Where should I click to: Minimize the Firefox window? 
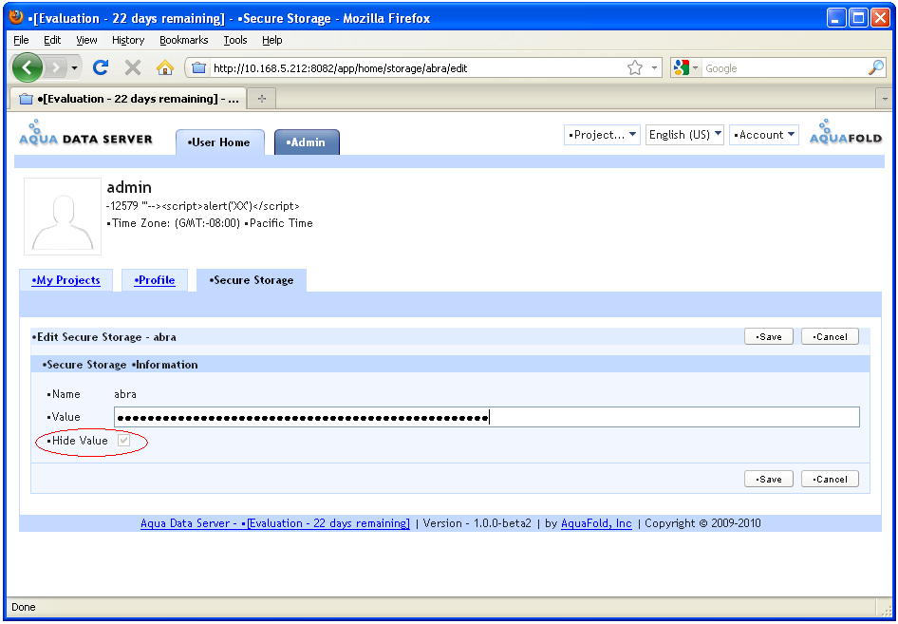click(836, 18)
